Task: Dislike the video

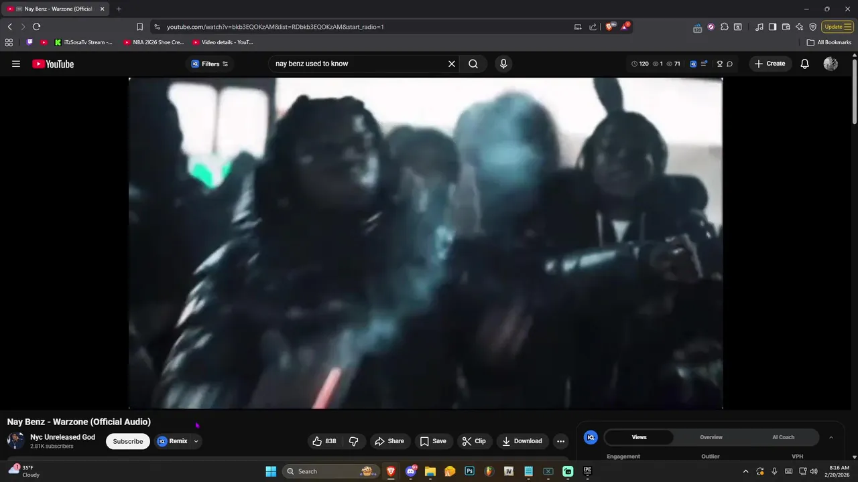Action: [353, 441]
